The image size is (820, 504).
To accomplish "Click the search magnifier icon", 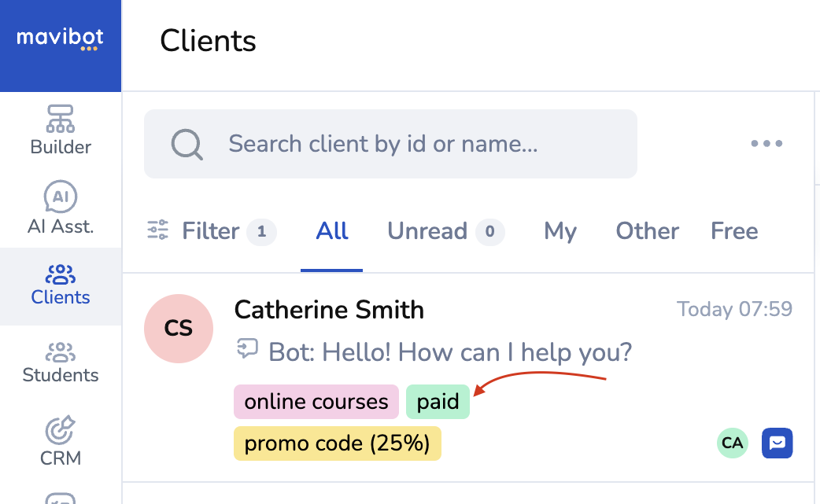I will pos(187,144).
